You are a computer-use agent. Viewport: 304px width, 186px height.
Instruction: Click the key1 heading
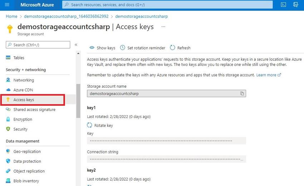coord(91,108)
